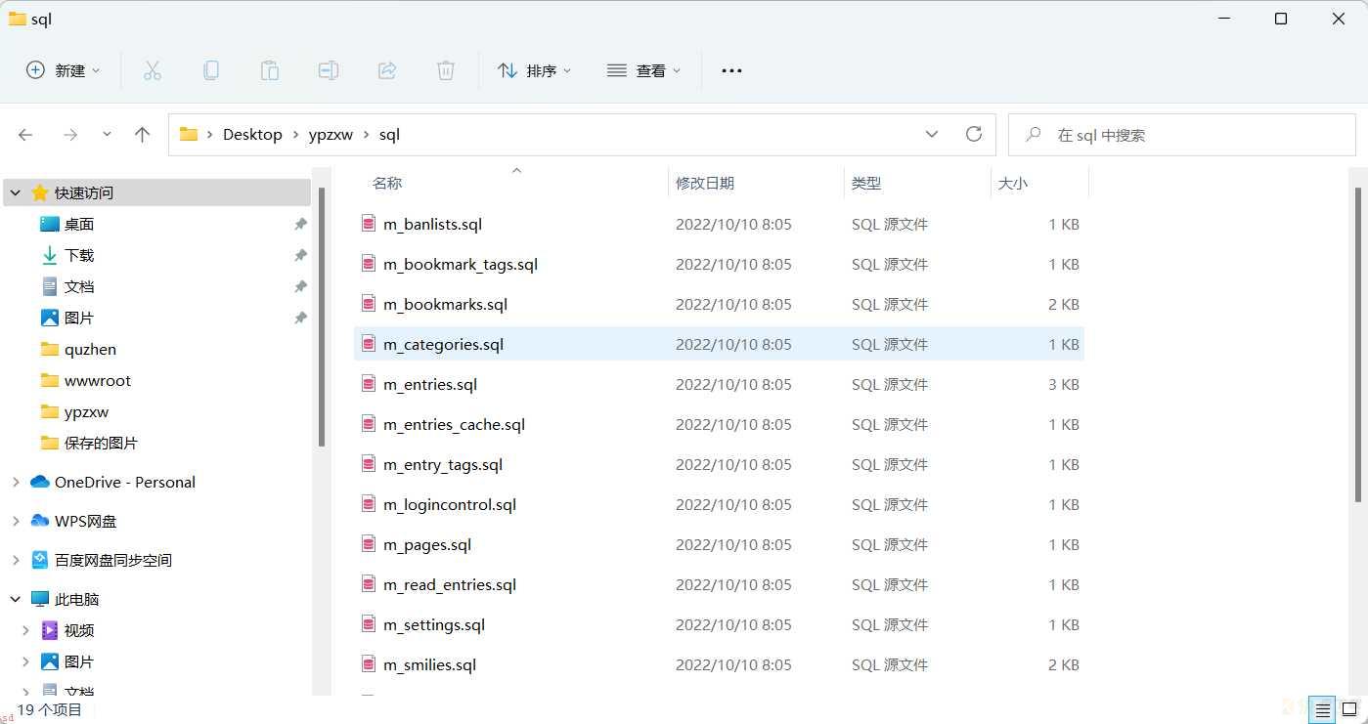The width and height of the screenshot is (1368, 724).
Task: Select WPS网盘 in sidebar
Action: [85, 521]
